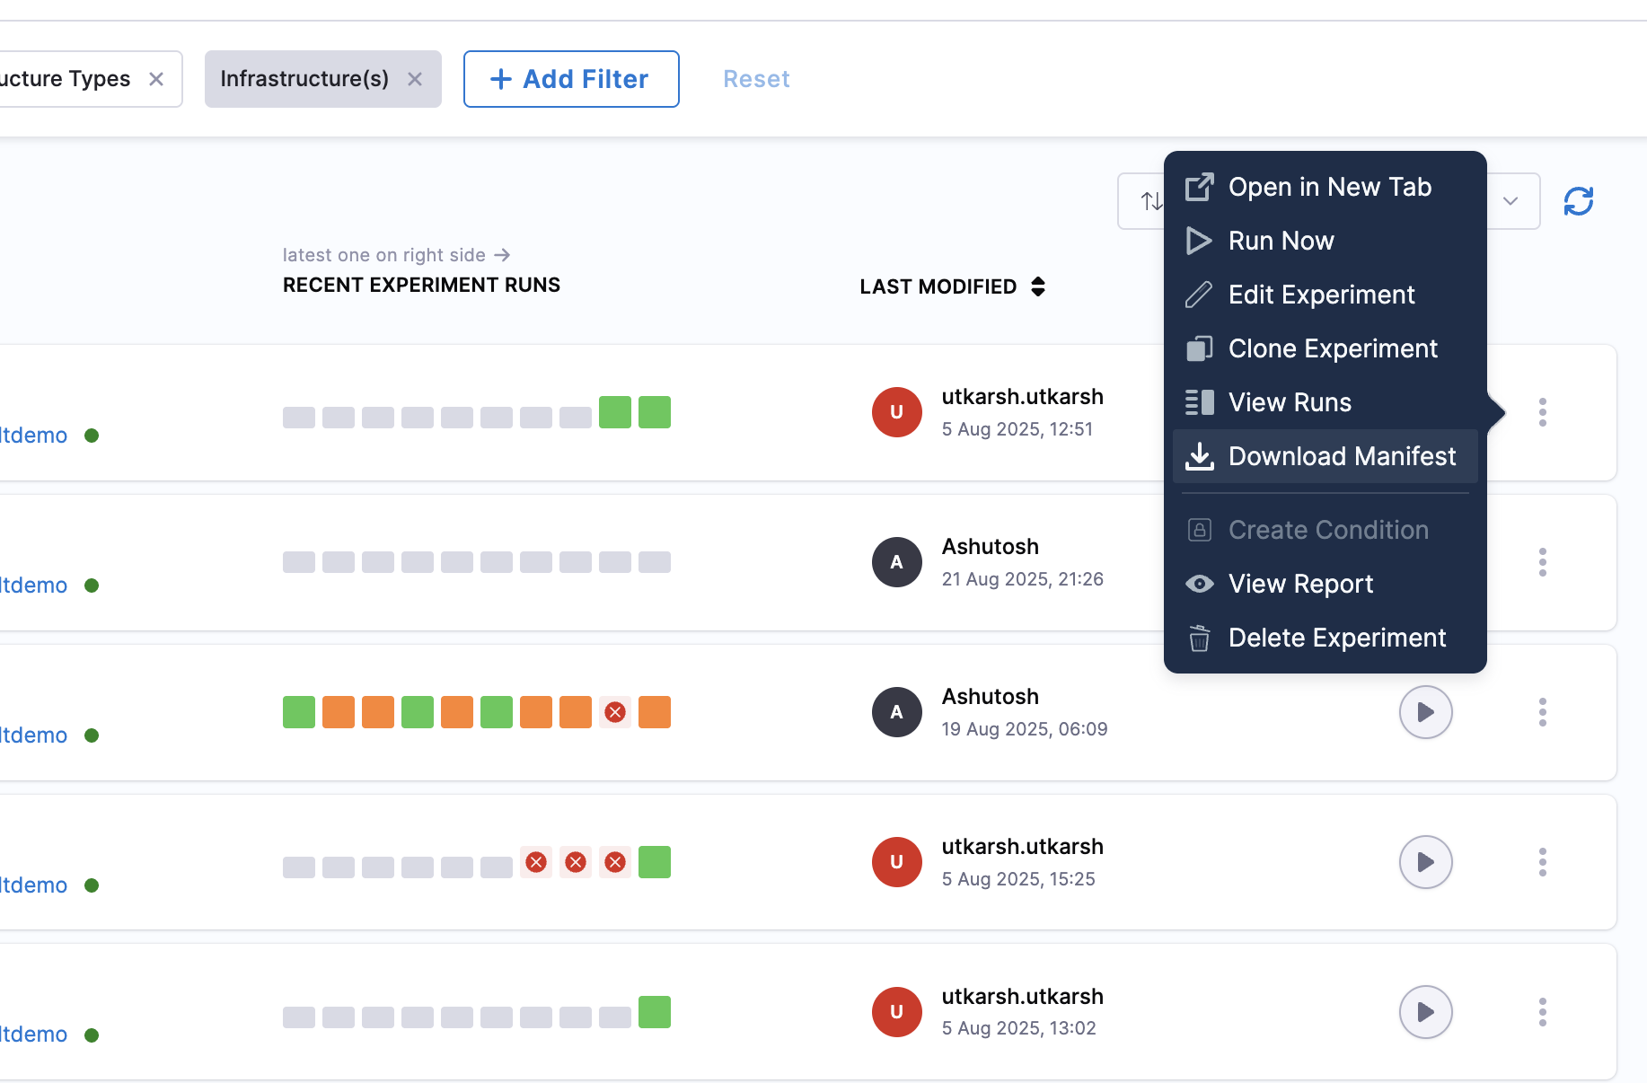Click the refresh icon at top right
The height and width of the screenshot is (1083, 1647).
1578,201
